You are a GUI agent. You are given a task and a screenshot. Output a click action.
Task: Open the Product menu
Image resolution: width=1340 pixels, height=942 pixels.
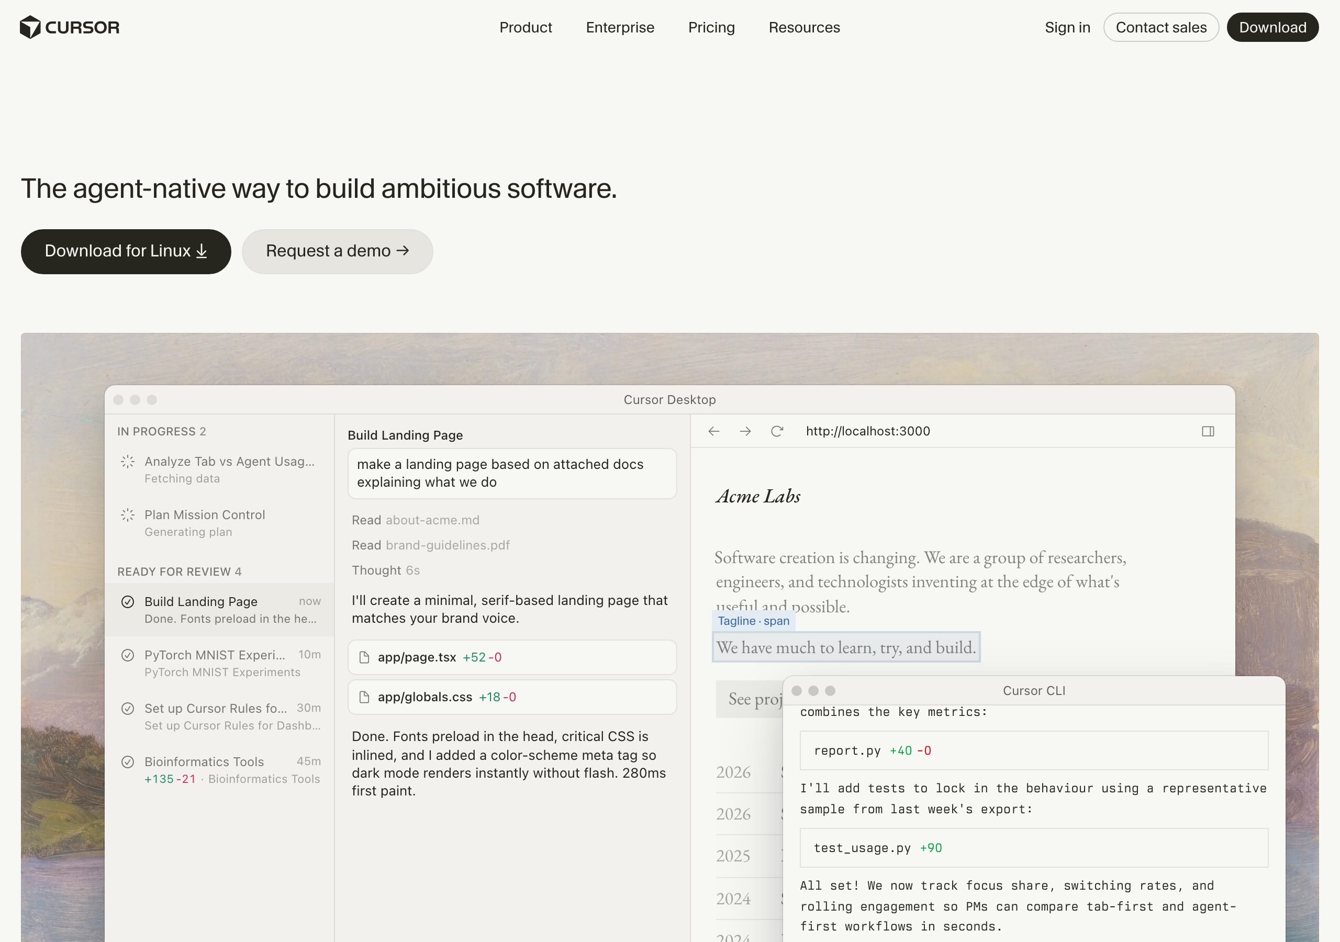pos(525,27)
